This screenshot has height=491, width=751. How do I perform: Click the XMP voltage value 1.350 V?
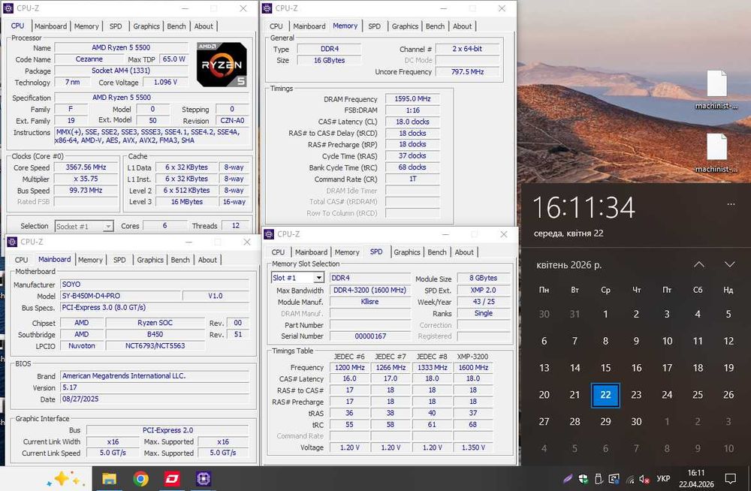[x=473, y=447]
